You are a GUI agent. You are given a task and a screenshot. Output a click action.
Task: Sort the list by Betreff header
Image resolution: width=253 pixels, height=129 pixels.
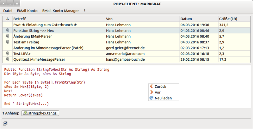(20, 19)
